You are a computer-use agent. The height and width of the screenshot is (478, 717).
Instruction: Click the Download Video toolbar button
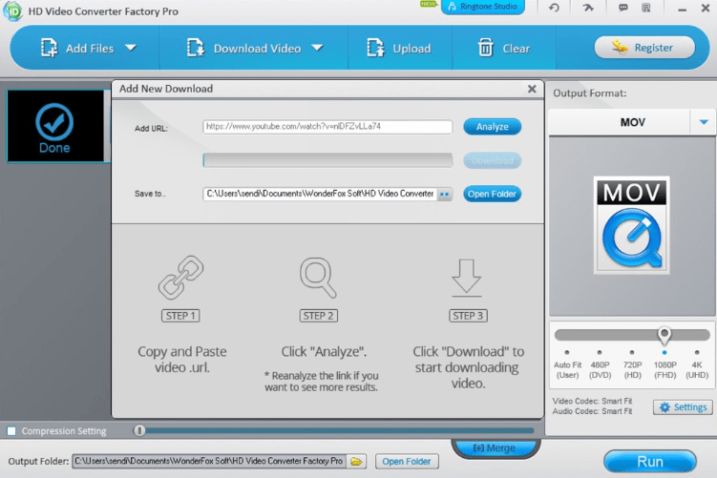[243, 49]
